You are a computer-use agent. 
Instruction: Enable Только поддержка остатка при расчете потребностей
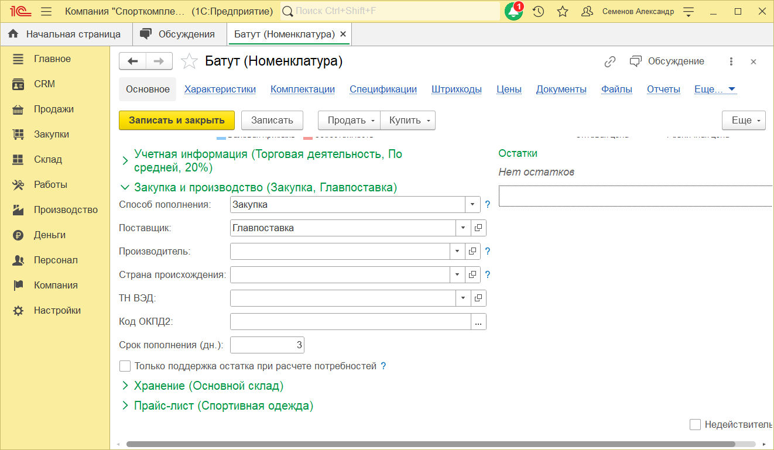pos(125,366)
